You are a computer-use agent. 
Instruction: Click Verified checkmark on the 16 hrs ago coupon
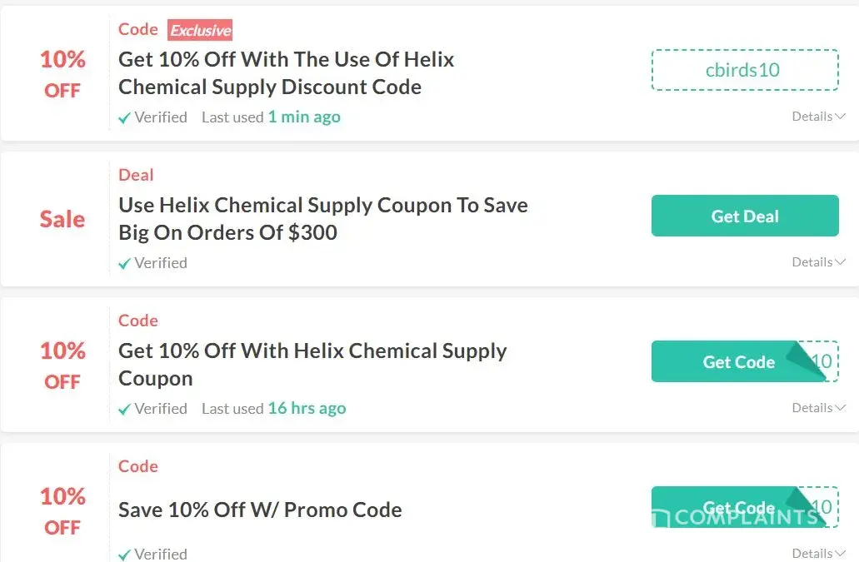pyautogui.click(x=125, y=410)
